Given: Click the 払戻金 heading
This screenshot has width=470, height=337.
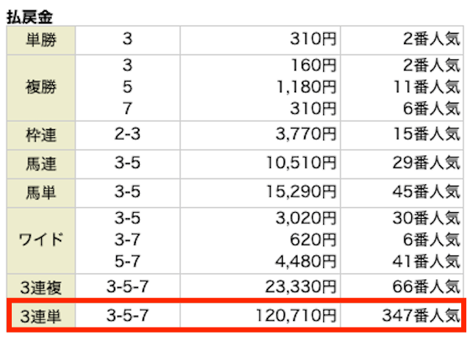Looking at the screenshot, I should point(29,17).
